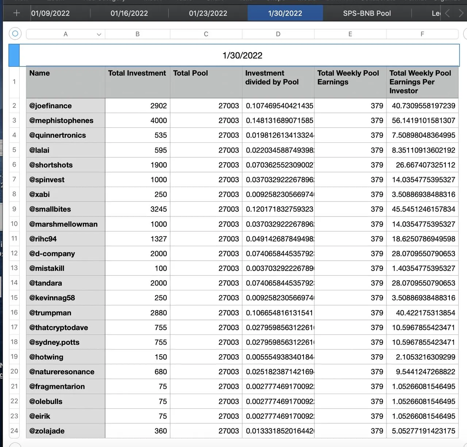The width and height of the screenshot is (467, 447).
Task: Select the @natureresonance name cell
Action: 66,372
